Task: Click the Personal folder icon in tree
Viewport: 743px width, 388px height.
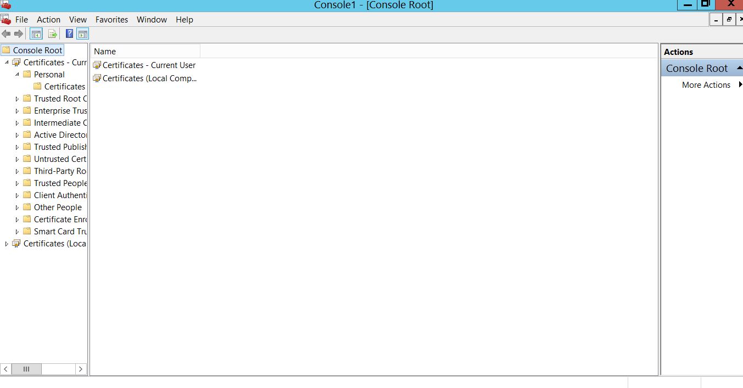Action: 27,74
